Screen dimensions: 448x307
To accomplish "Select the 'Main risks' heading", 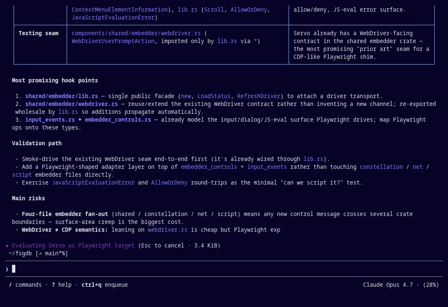I will click(29, 198).
